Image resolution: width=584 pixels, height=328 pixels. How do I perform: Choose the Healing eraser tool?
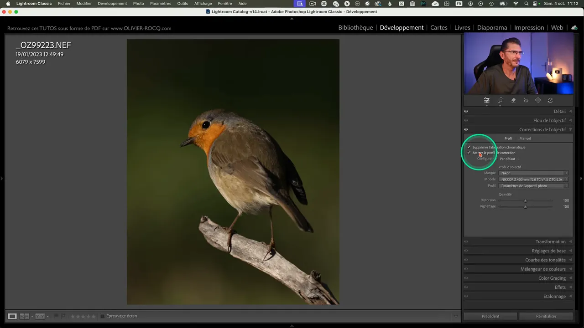tap(513, 101)
